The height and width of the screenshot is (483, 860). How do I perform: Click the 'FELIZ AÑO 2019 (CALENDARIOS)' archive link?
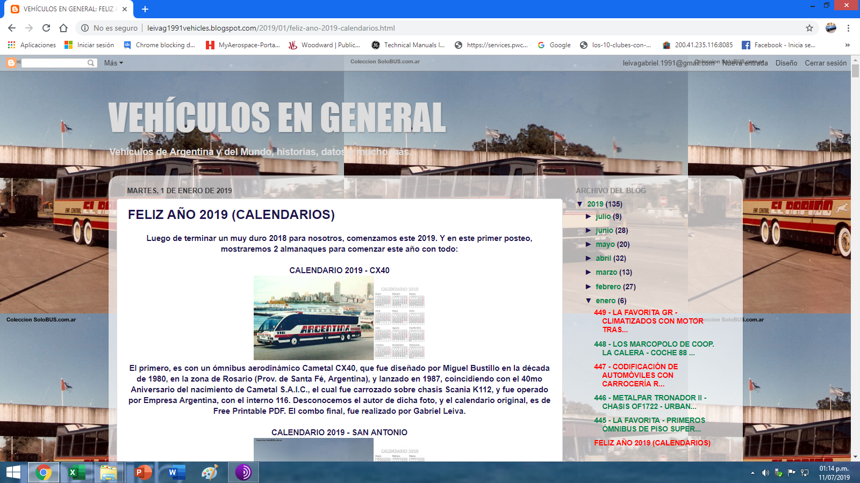coord(652,443)
